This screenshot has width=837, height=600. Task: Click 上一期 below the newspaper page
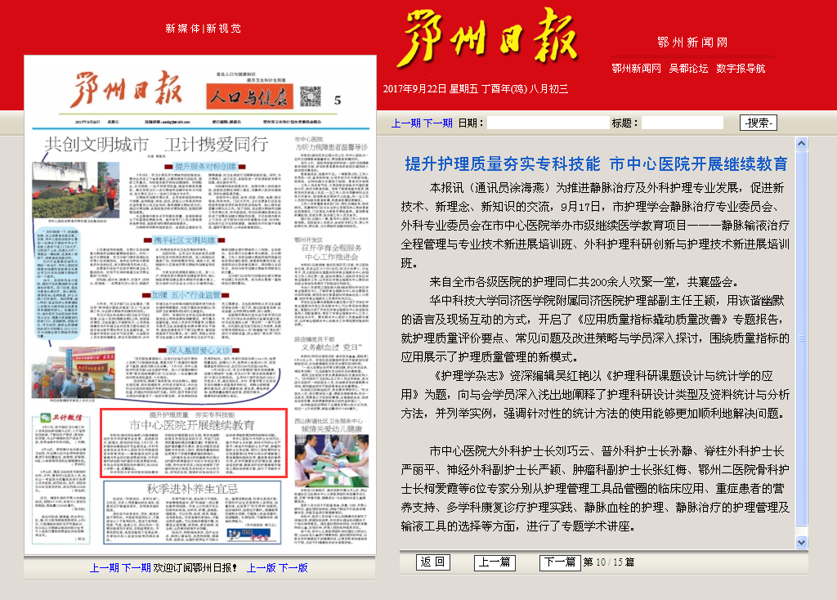[104, 568]
